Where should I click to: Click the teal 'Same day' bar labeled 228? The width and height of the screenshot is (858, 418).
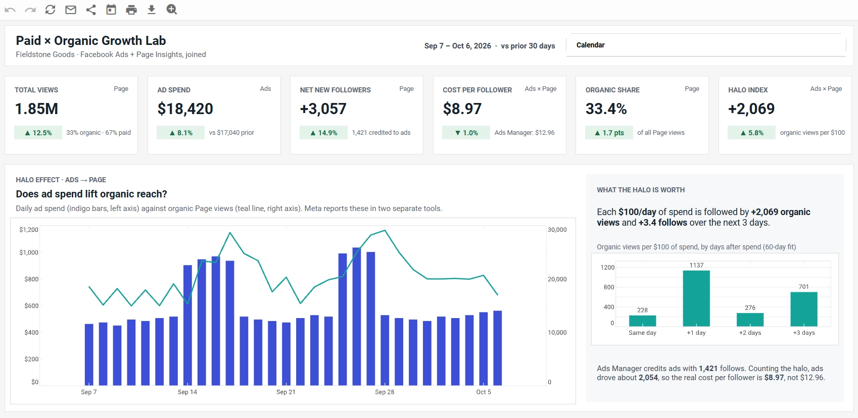(643, 321)
